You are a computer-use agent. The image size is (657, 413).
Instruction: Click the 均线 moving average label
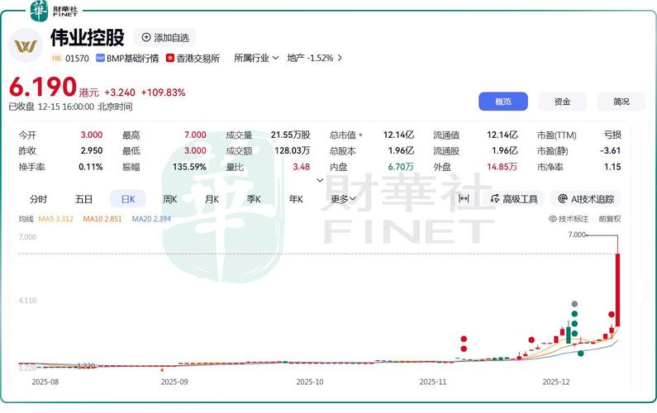26,219
